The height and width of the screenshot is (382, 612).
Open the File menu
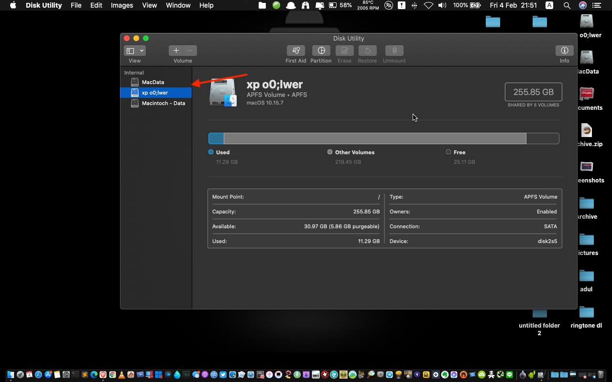pos(76,5)
